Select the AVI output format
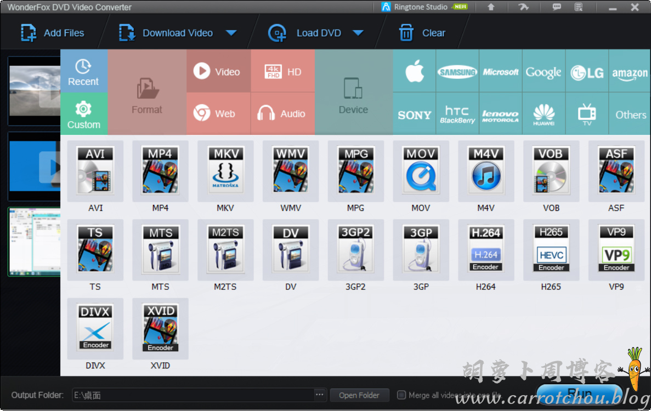 95,172
